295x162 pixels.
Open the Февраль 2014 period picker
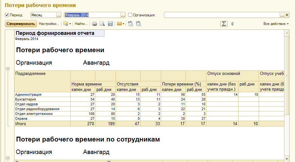click(x=123, y=15)
